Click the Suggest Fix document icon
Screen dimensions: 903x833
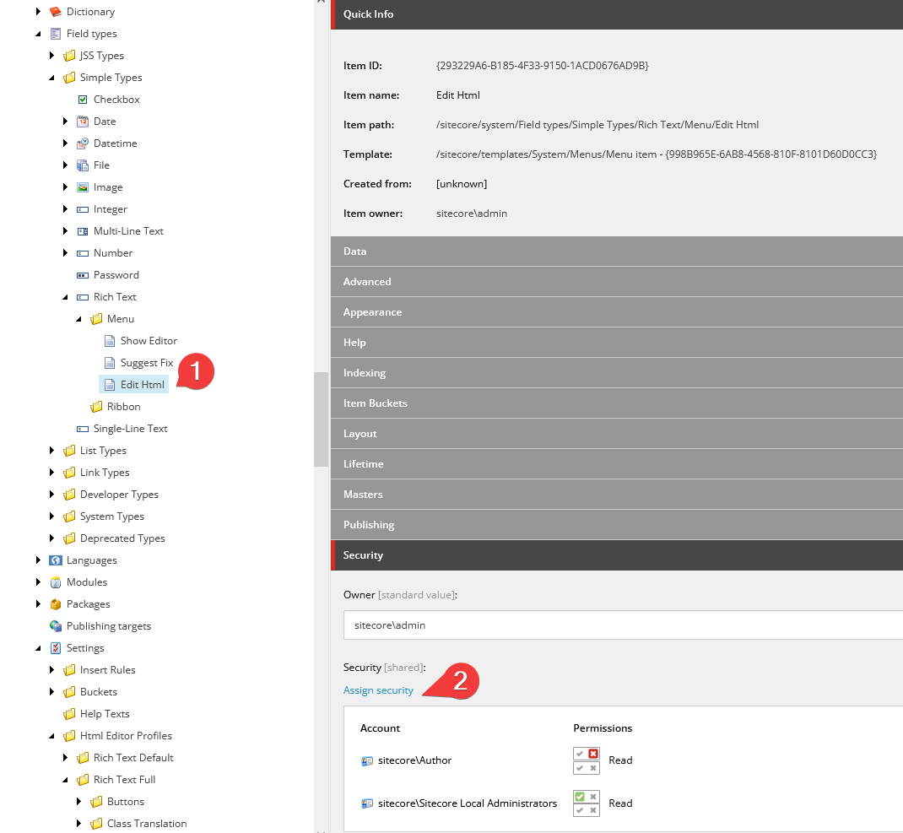coord(110,363)
